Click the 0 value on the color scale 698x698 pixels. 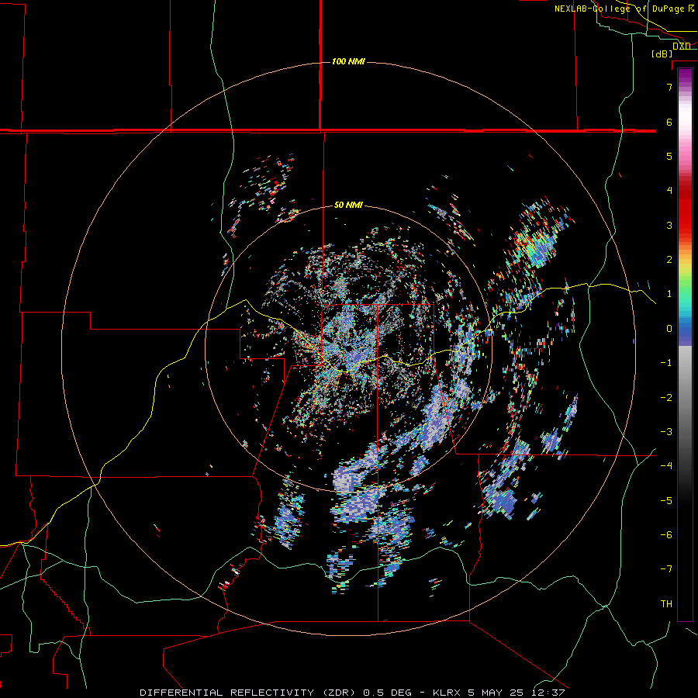click(669, 329)
